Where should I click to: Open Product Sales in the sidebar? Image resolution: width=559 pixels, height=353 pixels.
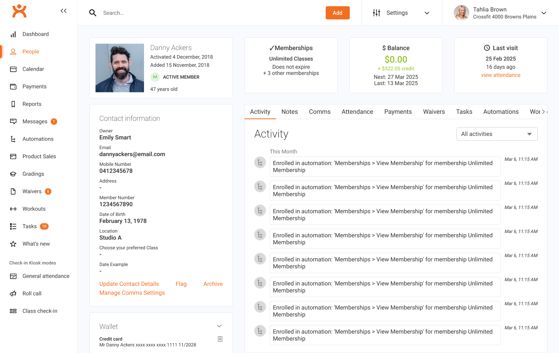[39, 157]
